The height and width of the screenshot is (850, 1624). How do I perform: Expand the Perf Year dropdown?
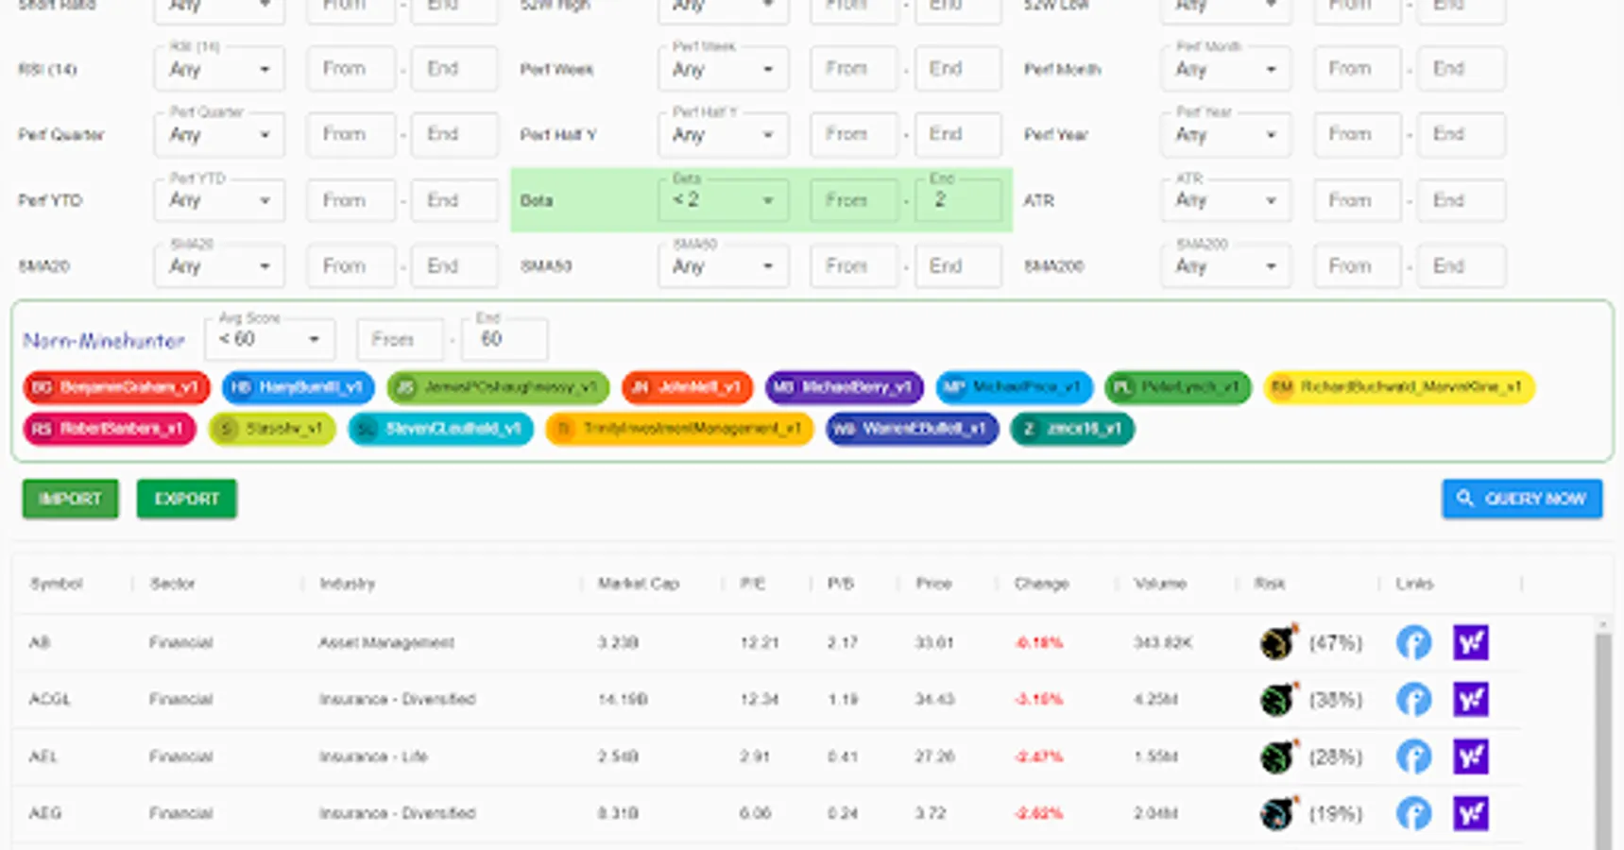(x=1226, y=134)
